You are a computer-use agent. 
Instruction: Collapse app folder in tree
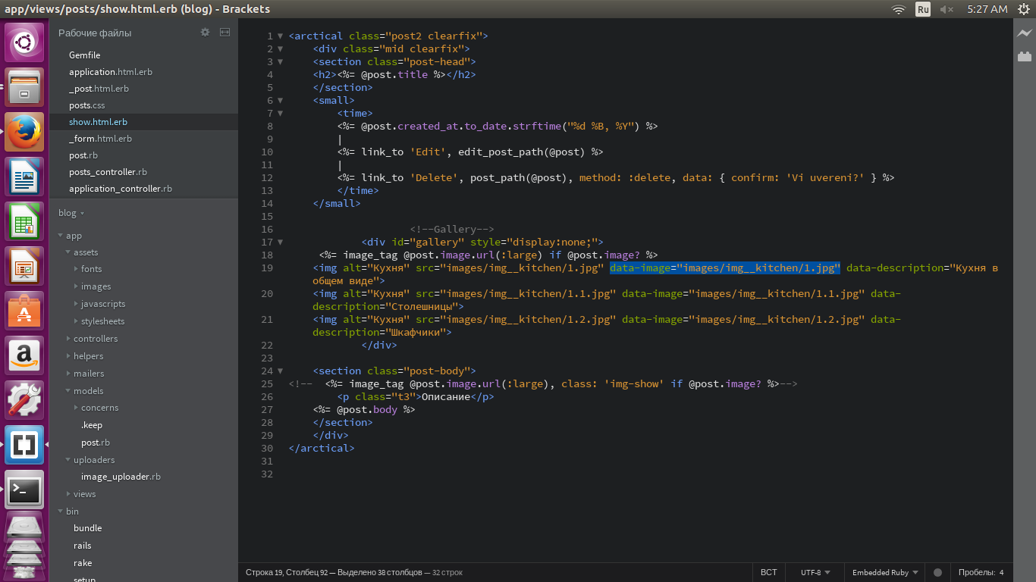(x=61, y=236)
